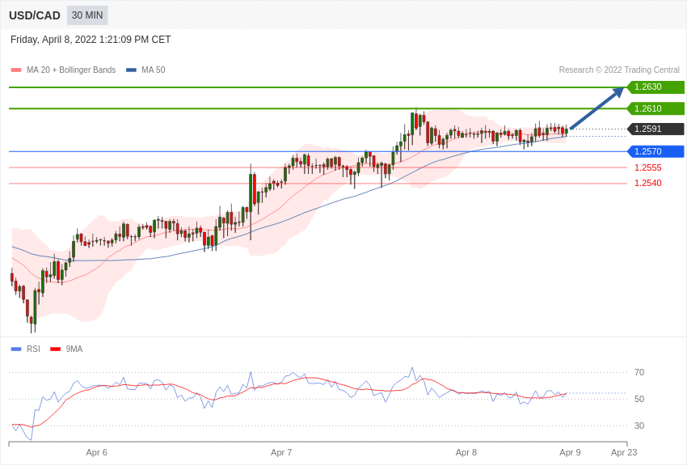Click the Apr 6 date axis label
This screenshot has width=687, height=466.
(x=96, y=452)
